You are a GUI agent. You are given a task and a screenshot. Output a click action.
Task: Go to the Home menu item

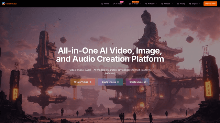coord(106,4)
